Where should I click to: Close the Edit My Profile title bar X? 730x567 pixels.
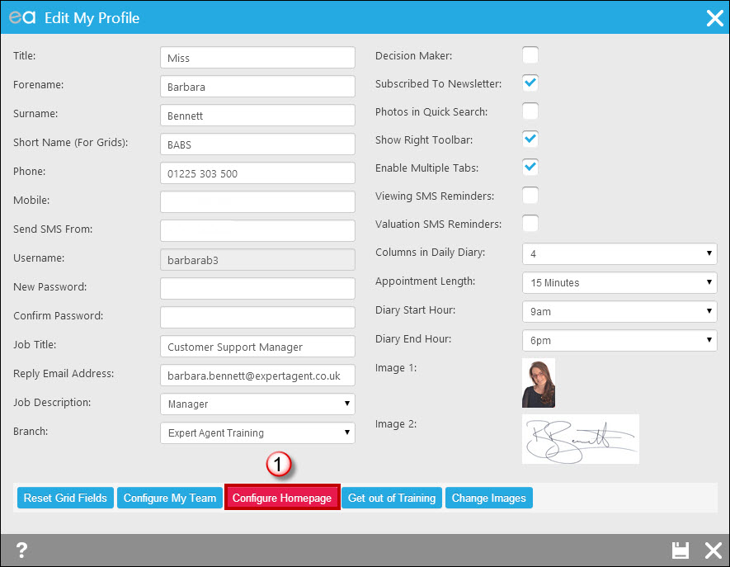pyautogui.click(x=714, y=18)
